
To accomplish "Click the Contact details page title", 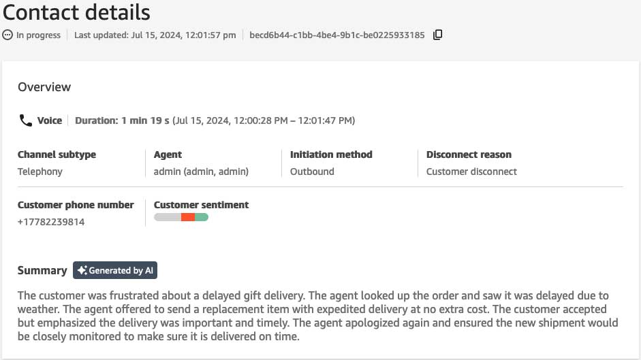I will pos(77,12).
